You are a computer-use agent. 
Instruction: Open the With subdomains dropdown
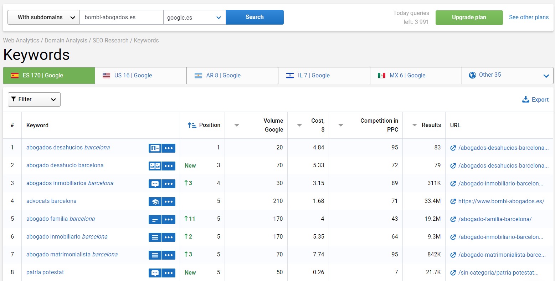pos(43,17)
